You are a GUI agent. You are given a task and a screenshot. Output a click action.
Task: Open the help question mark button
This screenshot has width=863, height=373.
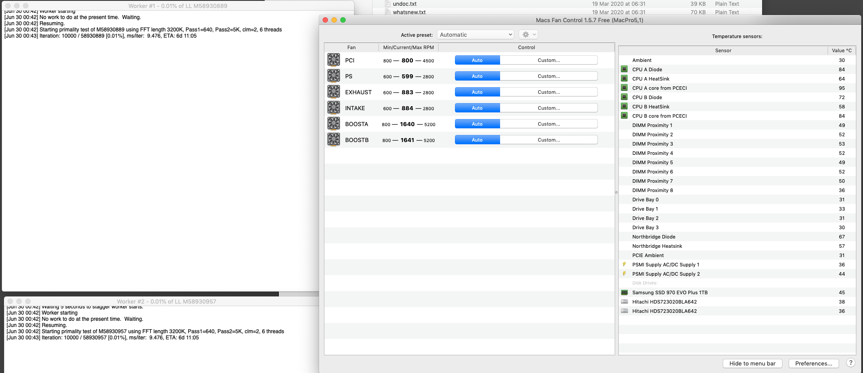click(851, 363)
